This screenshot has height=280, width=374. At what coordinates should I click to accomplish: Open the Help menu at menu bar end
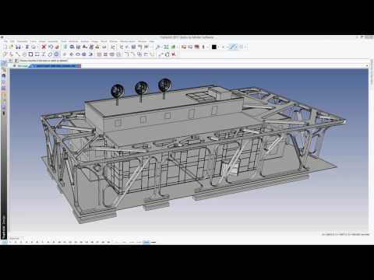coord(152,41)
